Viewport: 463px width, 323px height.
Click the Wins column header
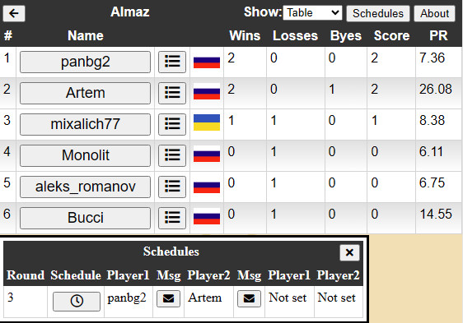click(x=245, y=35)
